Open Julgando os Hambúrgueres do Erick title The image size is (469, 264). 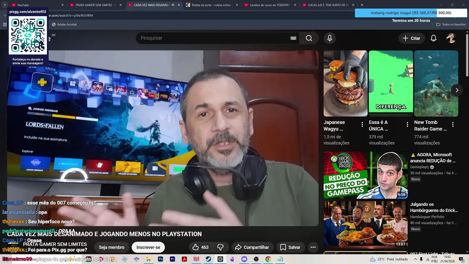[x=434, y=207]
